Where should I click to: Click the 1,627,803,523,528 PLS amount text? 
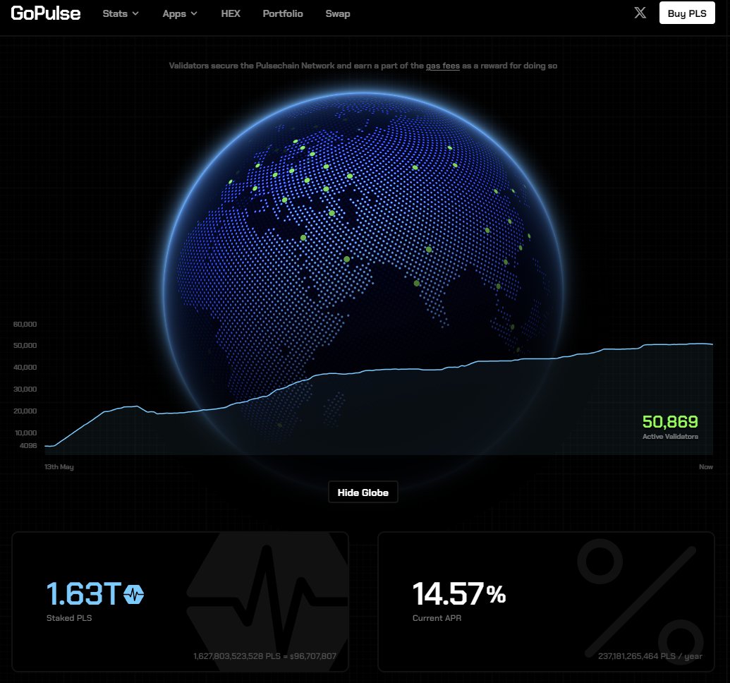[x=264, y=656]
